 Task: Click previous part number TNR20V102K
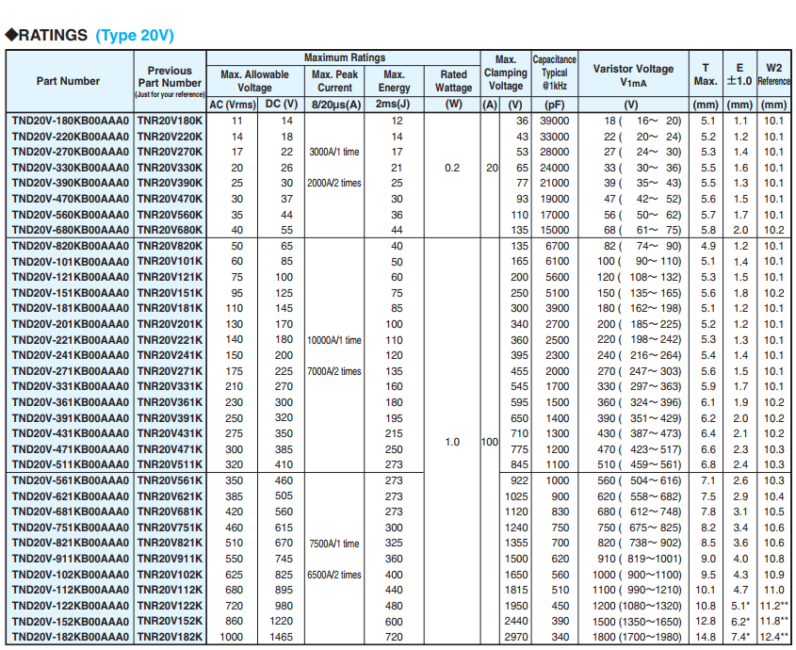point(170,575)
